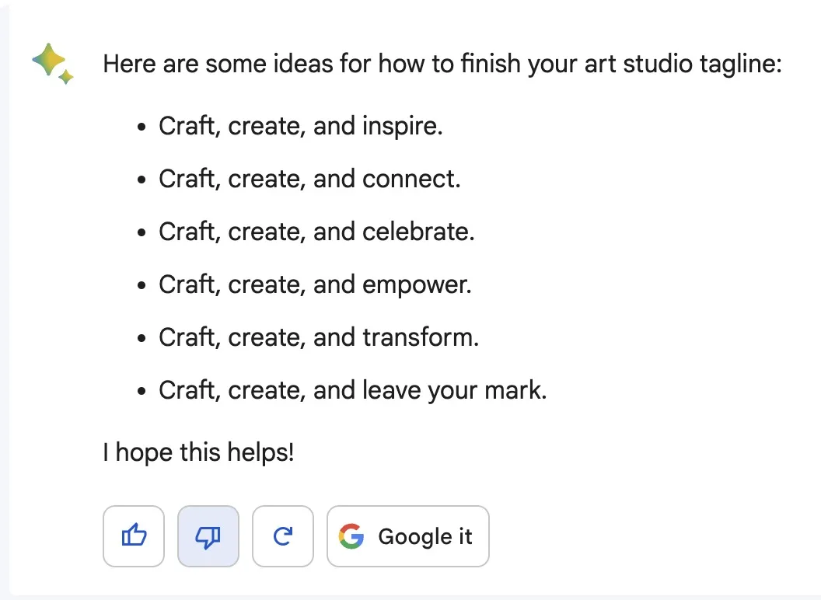Screen dimensions: 821x600
Task: Select the 'Craft, create, and inspire.' tagline
Action: click(300, 126)
